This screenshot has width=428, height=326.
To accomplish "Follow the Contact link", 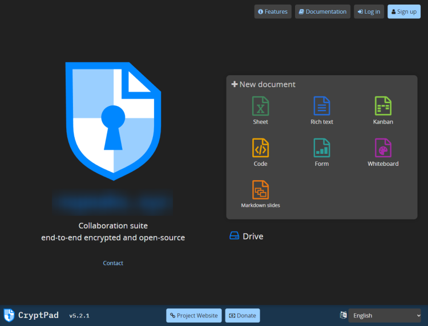I will click(x=113, y=263).
